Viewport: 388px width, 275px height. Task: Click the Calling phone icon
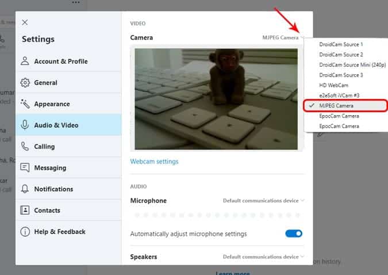click(x=25, y=147)
